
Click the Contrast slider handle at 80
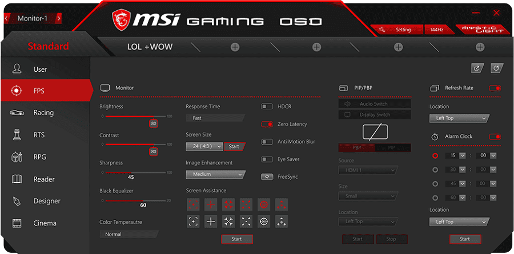coord(154,151)
